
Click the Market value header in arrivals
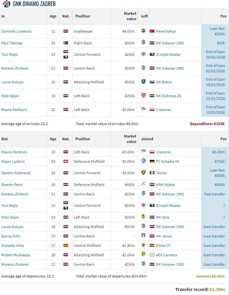click(x=130, y=16)
